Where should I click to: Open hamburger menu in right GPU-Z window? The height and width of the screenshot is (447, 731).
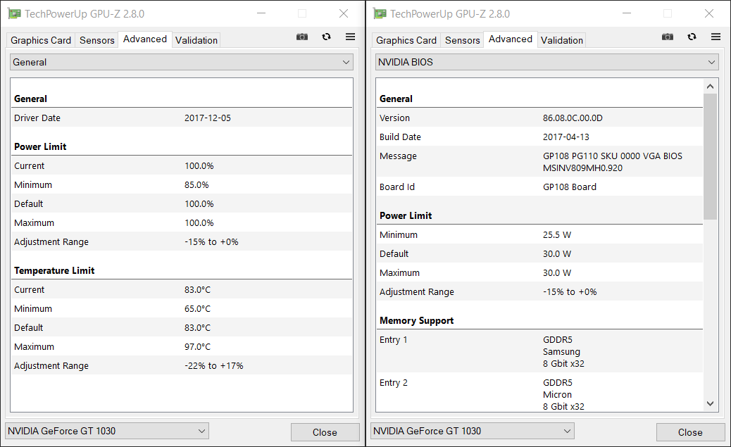point(716,37)
